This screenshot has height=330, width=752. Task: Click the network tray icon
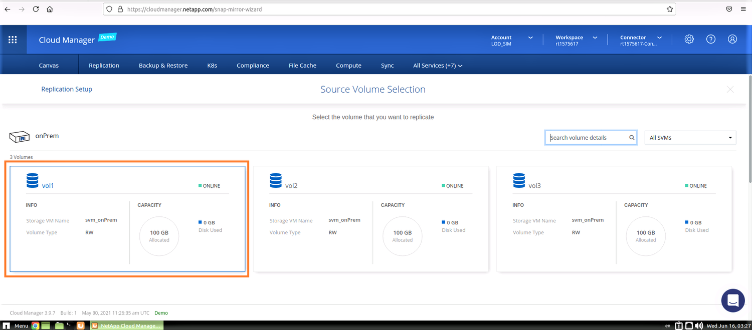tap(689, 325)
